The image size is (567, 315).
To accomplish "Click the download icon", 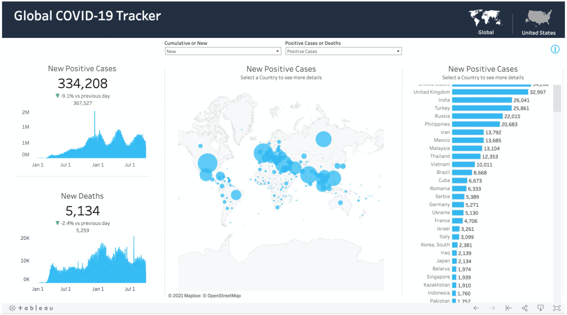I will 540,308.
